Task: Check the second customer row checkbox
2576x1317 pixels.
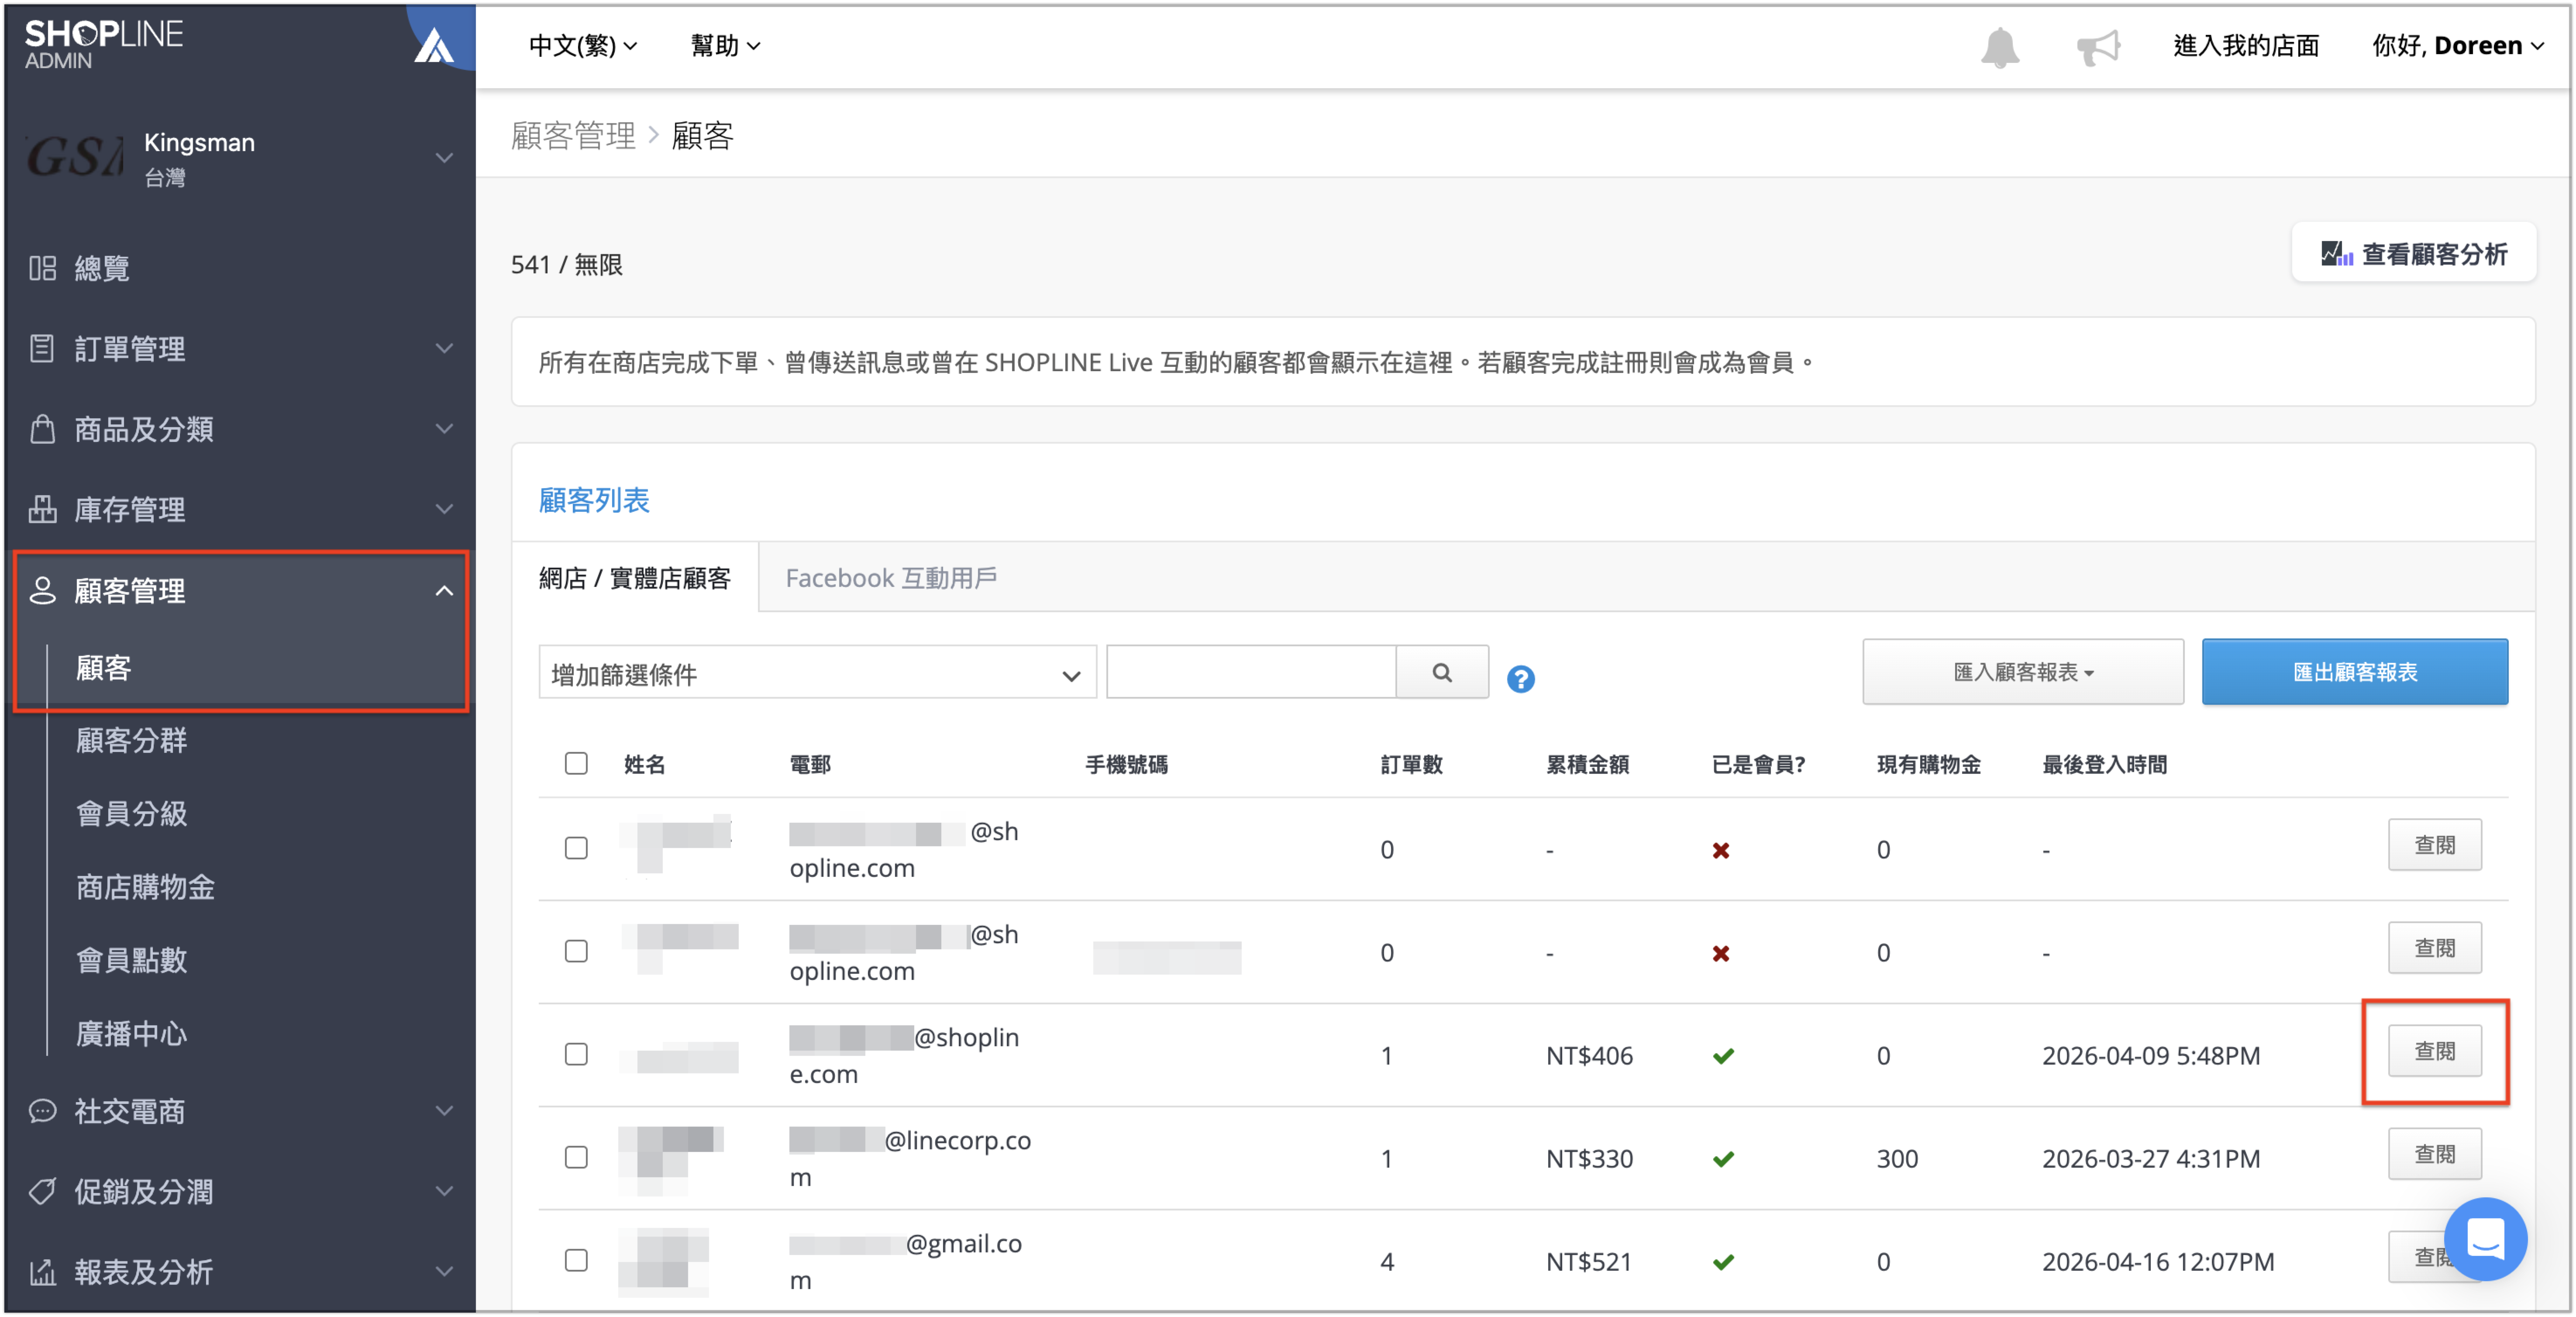Action: tap(576, 951)
